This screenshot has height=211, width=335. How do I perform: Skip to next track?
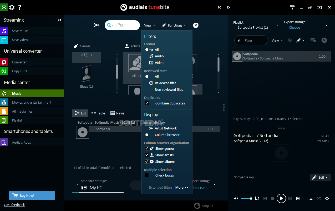[298, 198]
